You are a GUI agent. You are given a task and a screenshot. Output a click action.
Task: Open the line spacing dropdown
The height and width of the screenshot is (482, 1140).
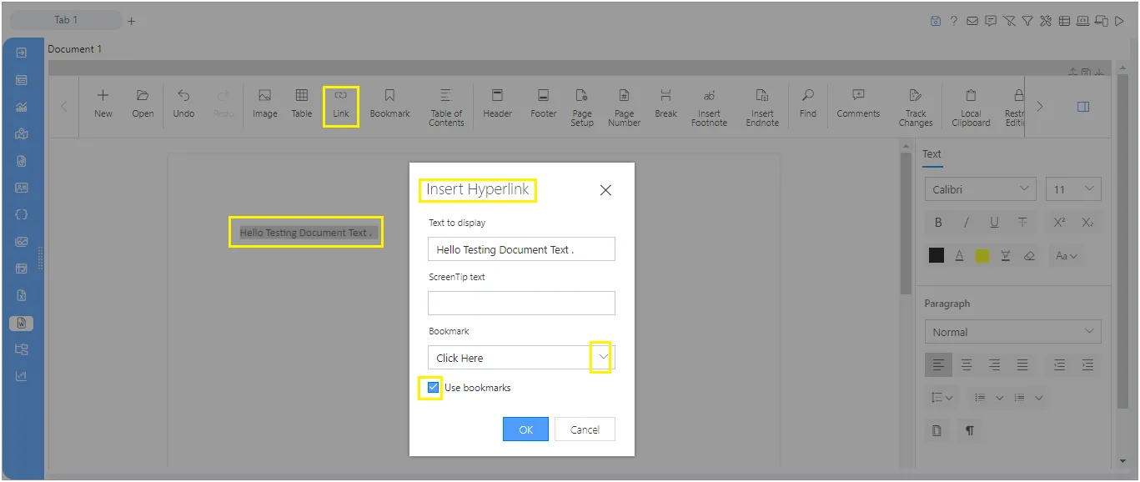[942, 398]
